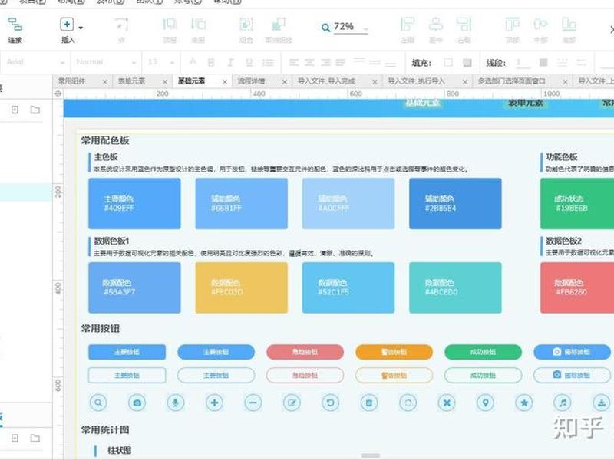Click the filled orange 警告按钮 button
Screen dimensions: 614x460
394,352
